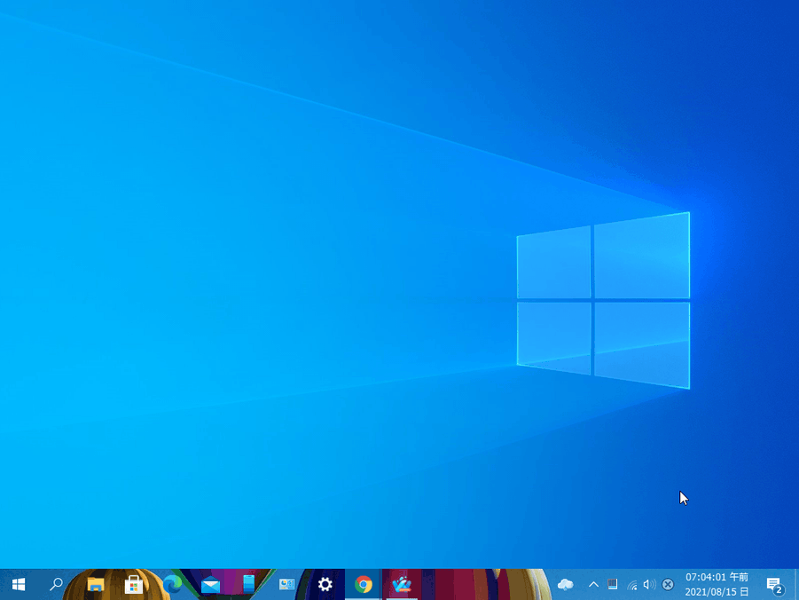This screenshot has height=600, width=799.
Task: Switch to the blue W app on the red taskbar tile
Action: 402,584
